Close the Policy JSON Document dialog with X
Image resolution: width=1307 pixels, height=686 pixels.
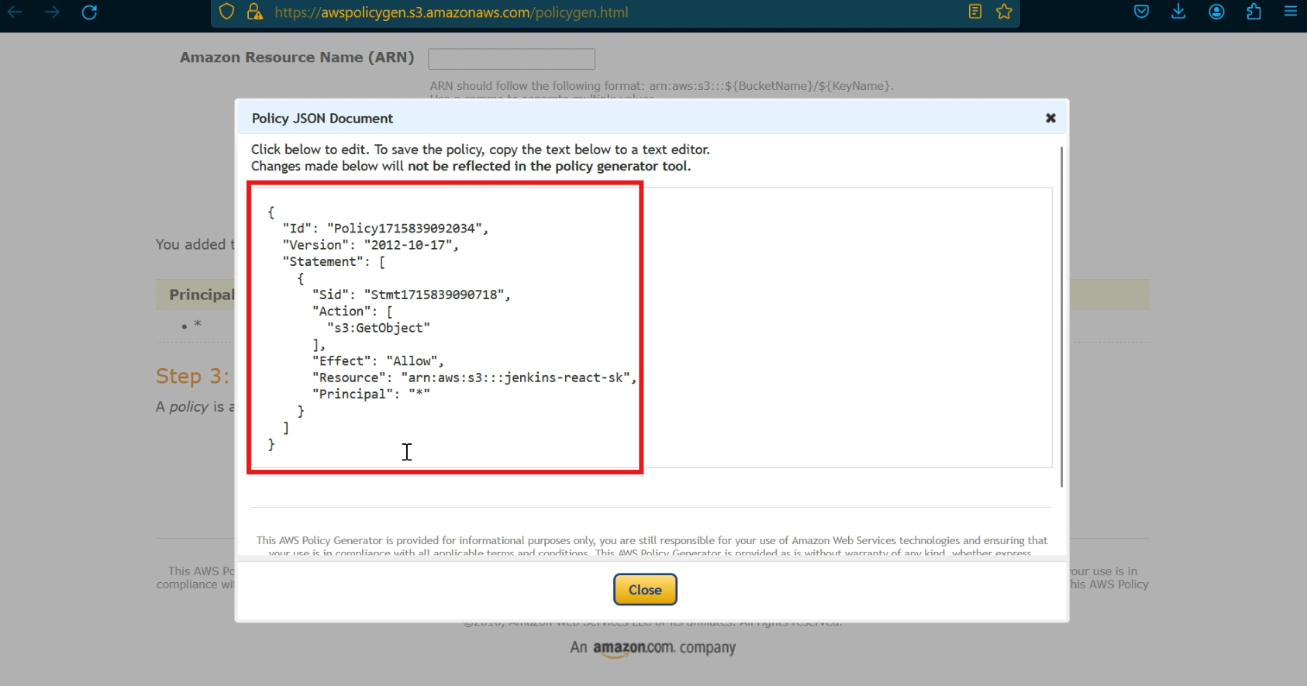pyautogui.click(x=1050, y=118)
